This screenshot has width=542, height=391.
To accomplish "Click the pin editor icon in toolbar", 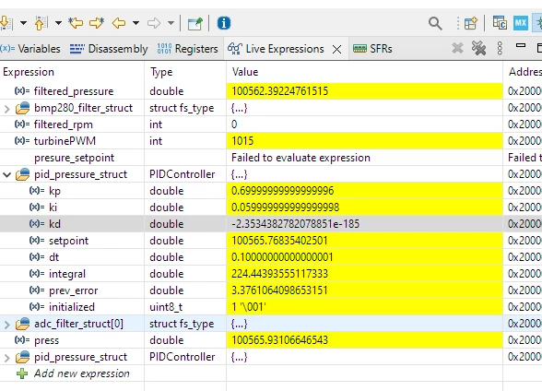I will coord(194,23).
